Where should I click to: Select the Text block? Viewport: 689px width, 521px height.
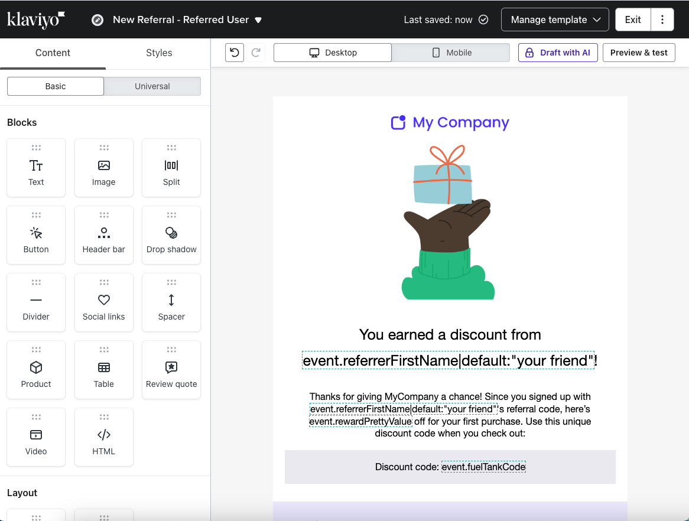coord(36,168)
